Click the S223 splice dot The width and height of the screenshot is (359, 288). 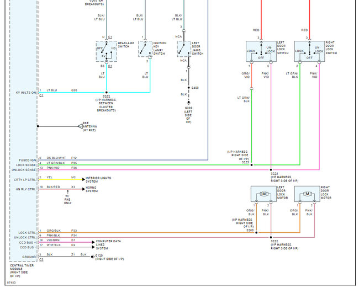click(251, 165)
